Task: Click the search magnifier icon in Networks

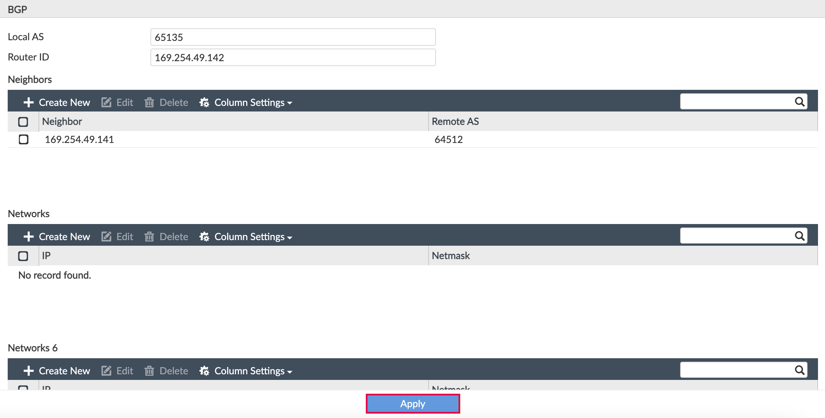Action: pyautogui.click(x=799, y=236)
